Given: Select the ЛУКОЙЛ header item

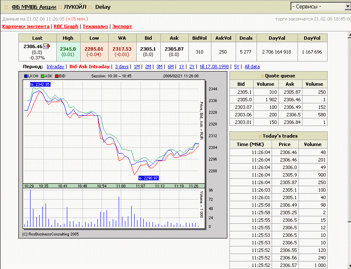Looking at the screenshot, I should pos(74,7).
